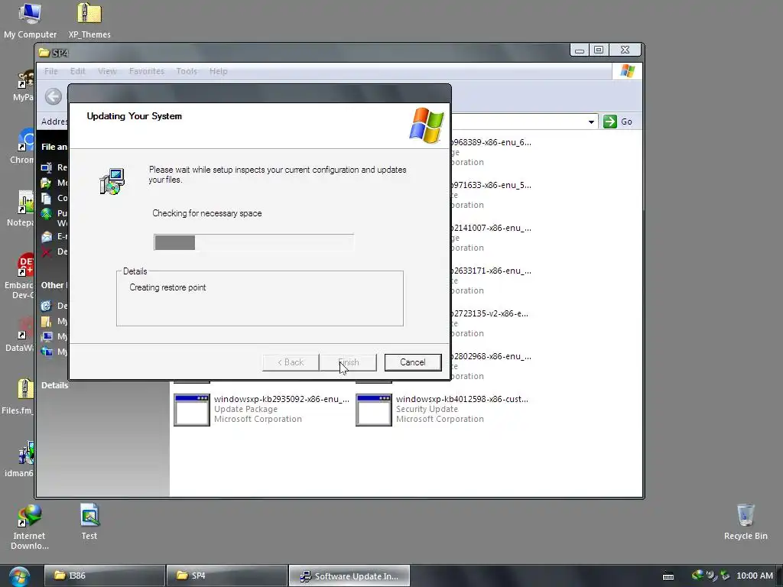783x587 pixels.
Task: Click the network tray icon
Action: pyautogui.click(x=697, y=575)
